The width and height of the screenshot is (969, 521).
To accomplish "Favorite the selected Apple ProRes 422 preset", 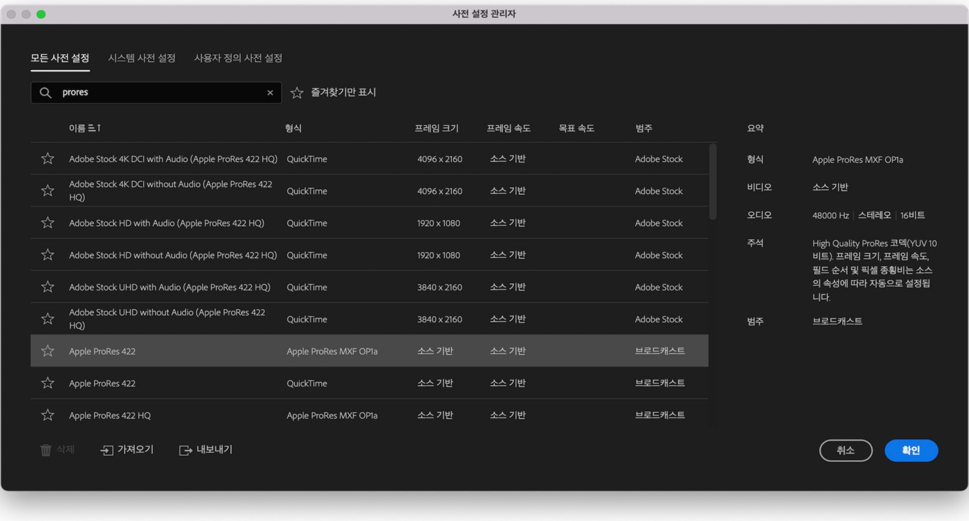I will click(47, 351).
